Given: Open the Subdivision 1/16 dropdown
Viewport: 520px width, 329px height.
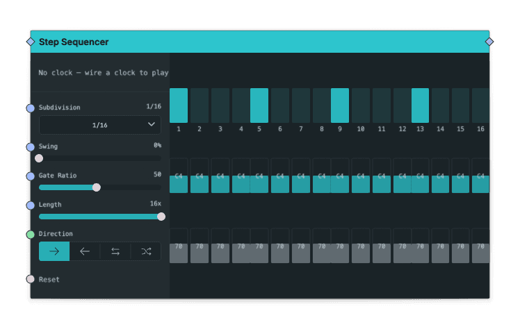Looking at the screenshot, I should click(x=100, y=125).
